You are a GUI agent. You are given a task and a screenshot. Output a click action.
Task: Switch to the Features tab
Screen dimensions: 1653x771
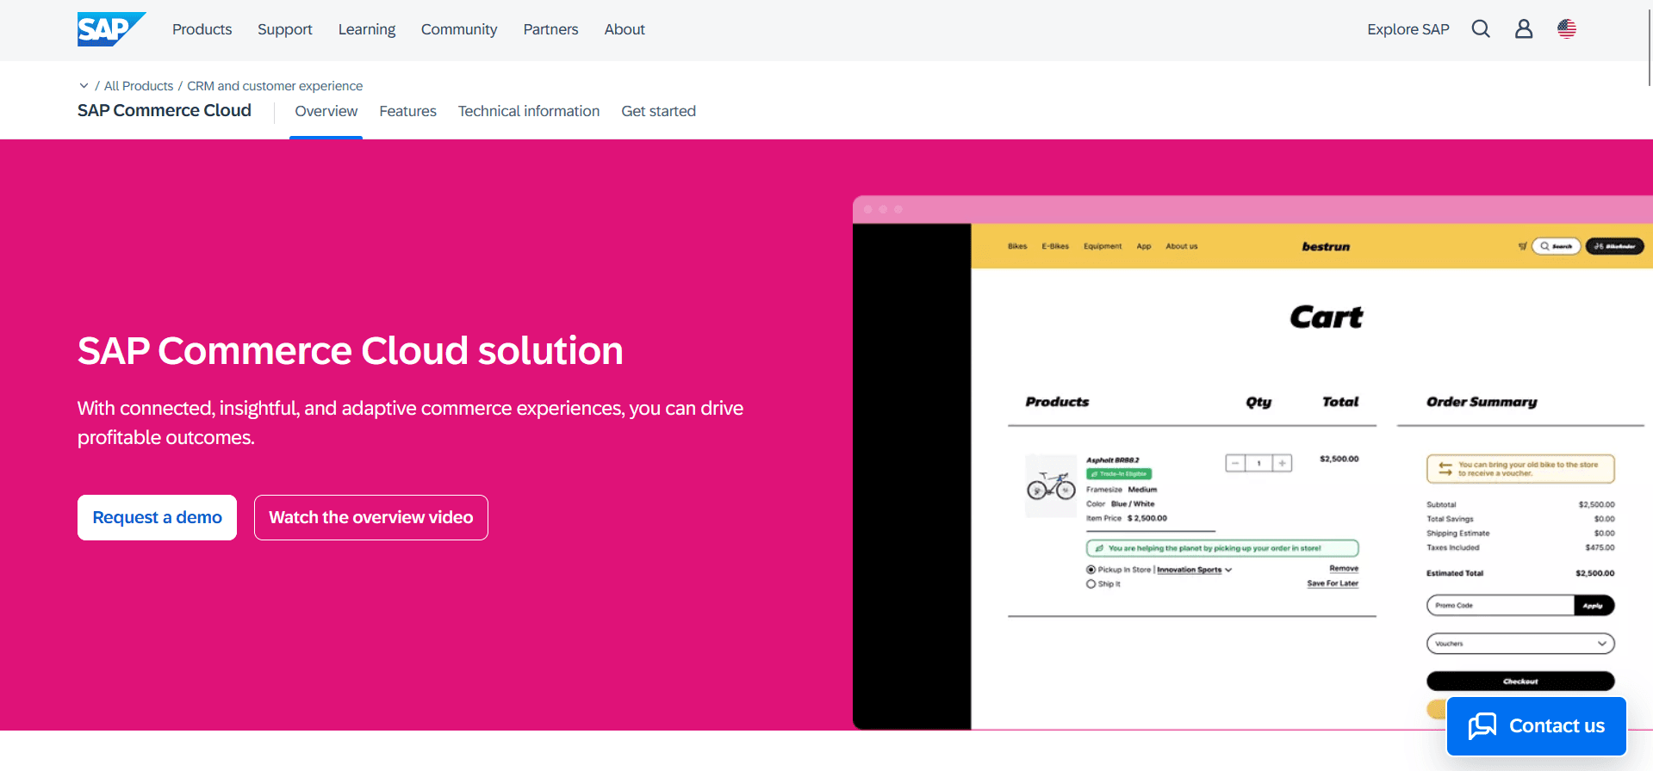[x=407, y=111]
